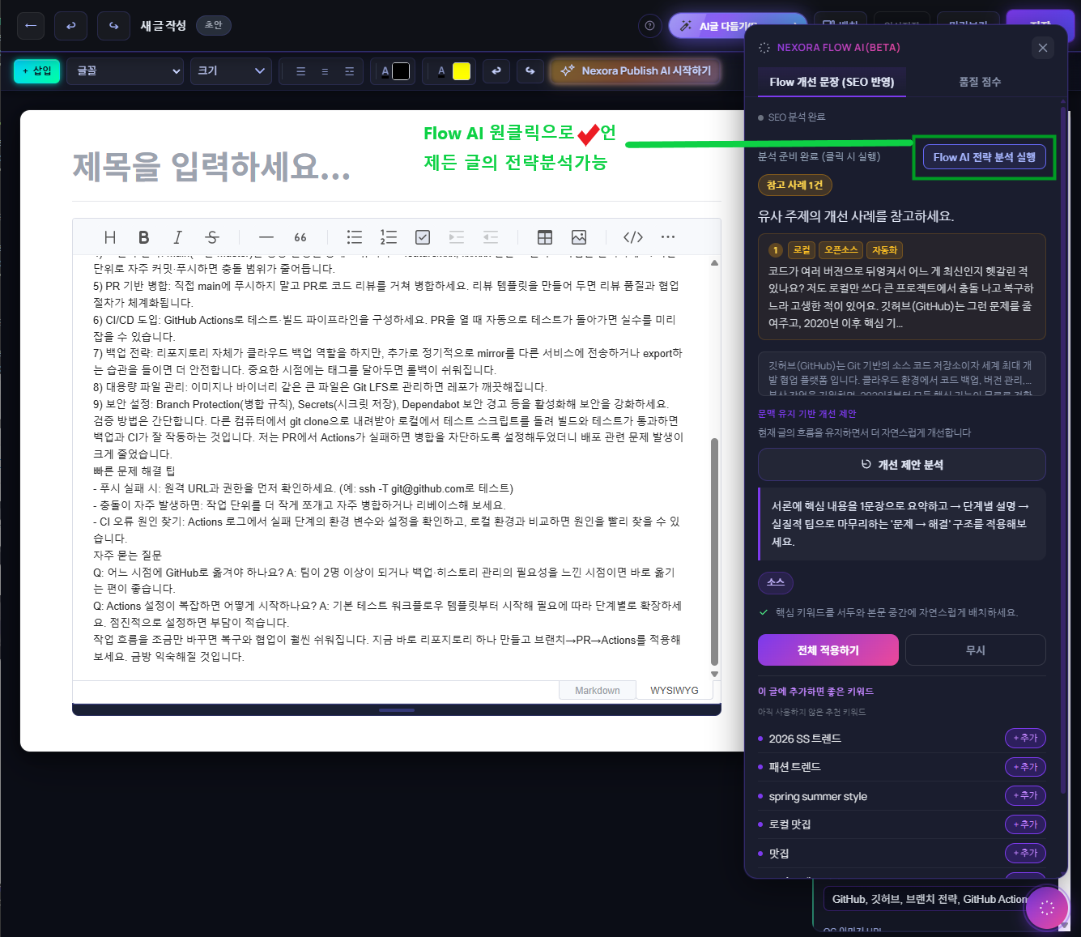Insert a table using the table icon

click(545, 237)
